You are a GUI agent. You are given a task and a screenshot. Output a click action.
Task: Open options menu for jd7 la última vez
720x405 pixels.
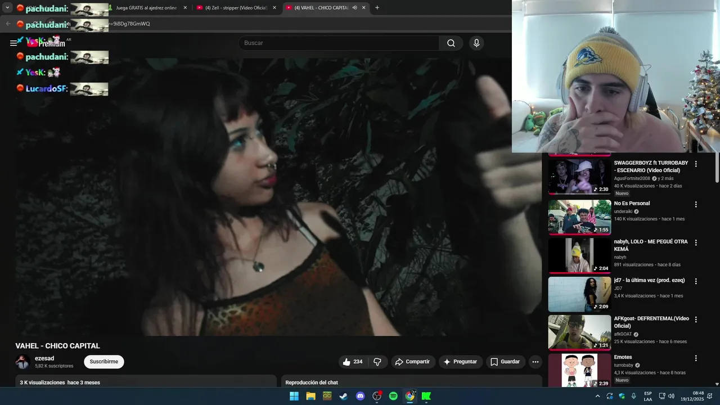click(x=696, y=281)
